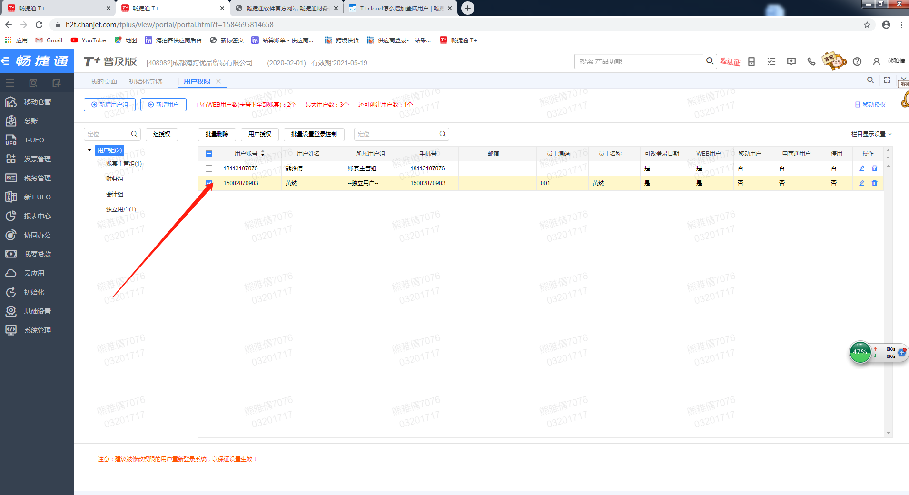
Task: Select 用户组(2) root node
Action: (109, 150)
